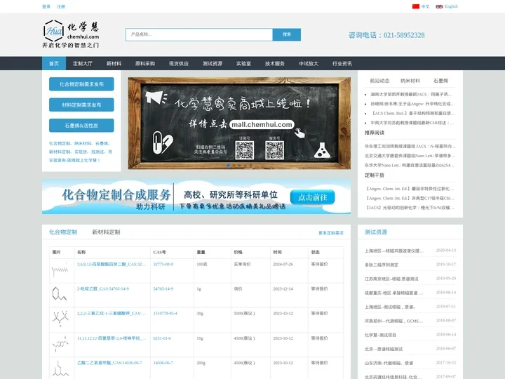Open the 【ACS Chem. Biol.】 news item
The height and width of the screenshot is (379, 505).
click(x=412, y=114)
